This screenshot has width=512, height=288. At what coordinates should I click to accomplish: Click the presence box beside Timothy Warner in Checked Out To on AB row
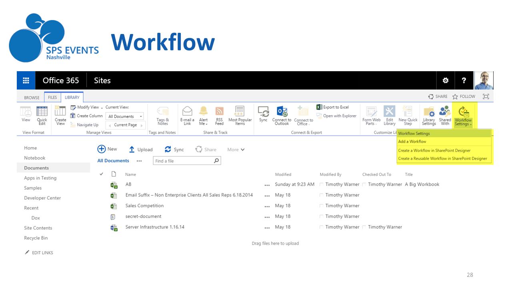tap(364, 184)
